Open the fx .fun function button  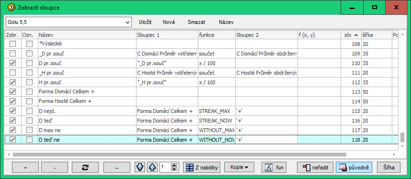(274, 167)
